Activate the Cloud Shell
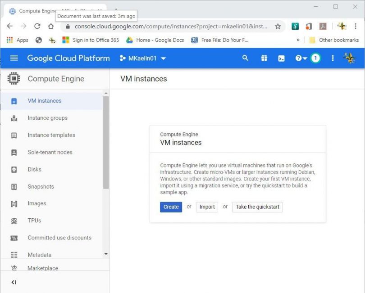The height and width of the screenshot is (293, 365). click(282, 58)
